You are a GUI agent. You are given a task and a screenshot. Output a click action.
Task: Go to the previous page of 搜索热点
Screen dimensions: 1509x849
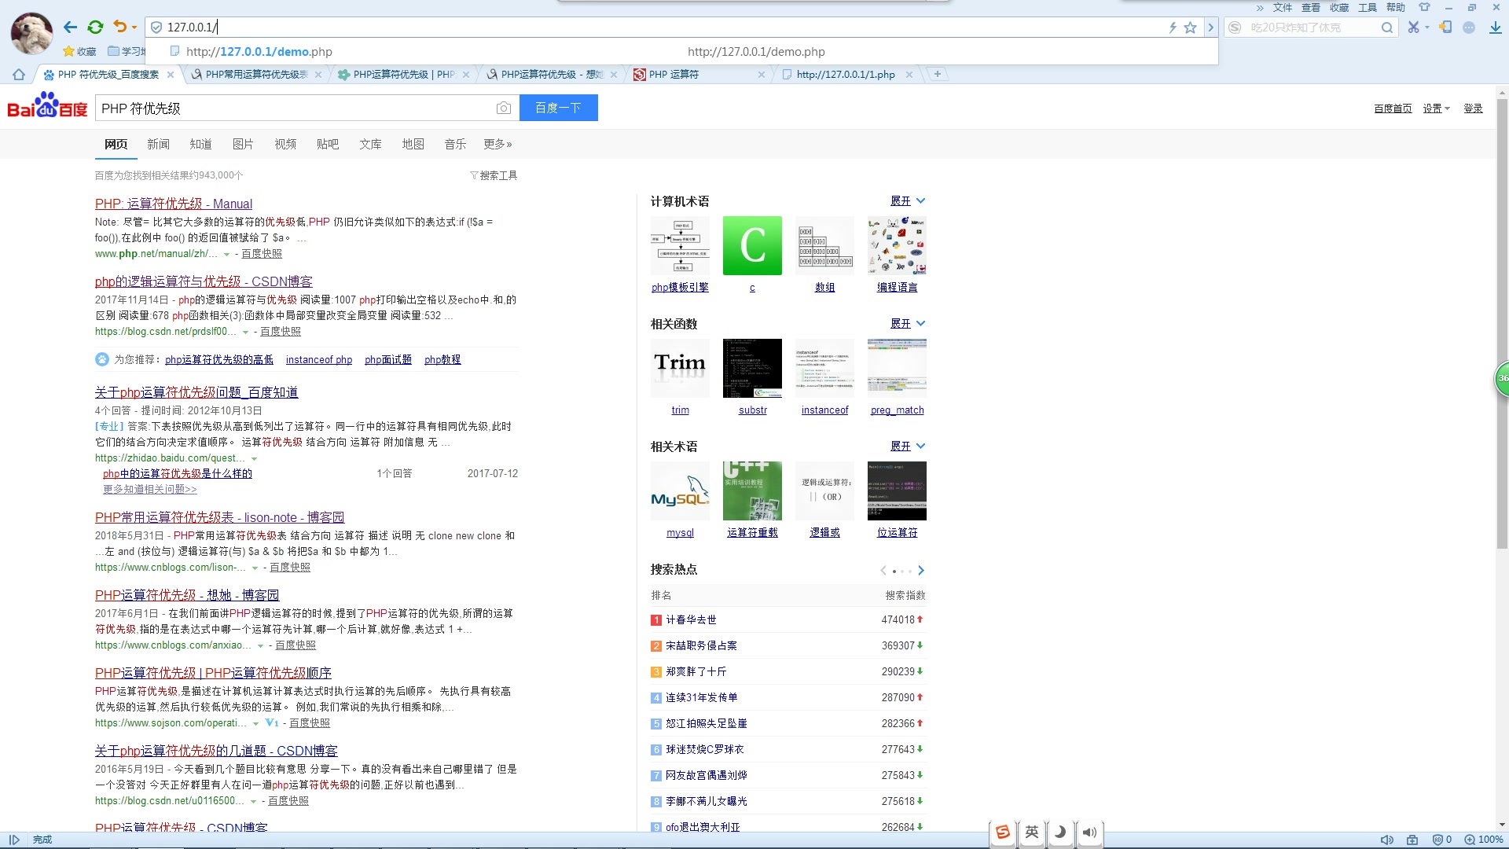[x=883, y=571]
